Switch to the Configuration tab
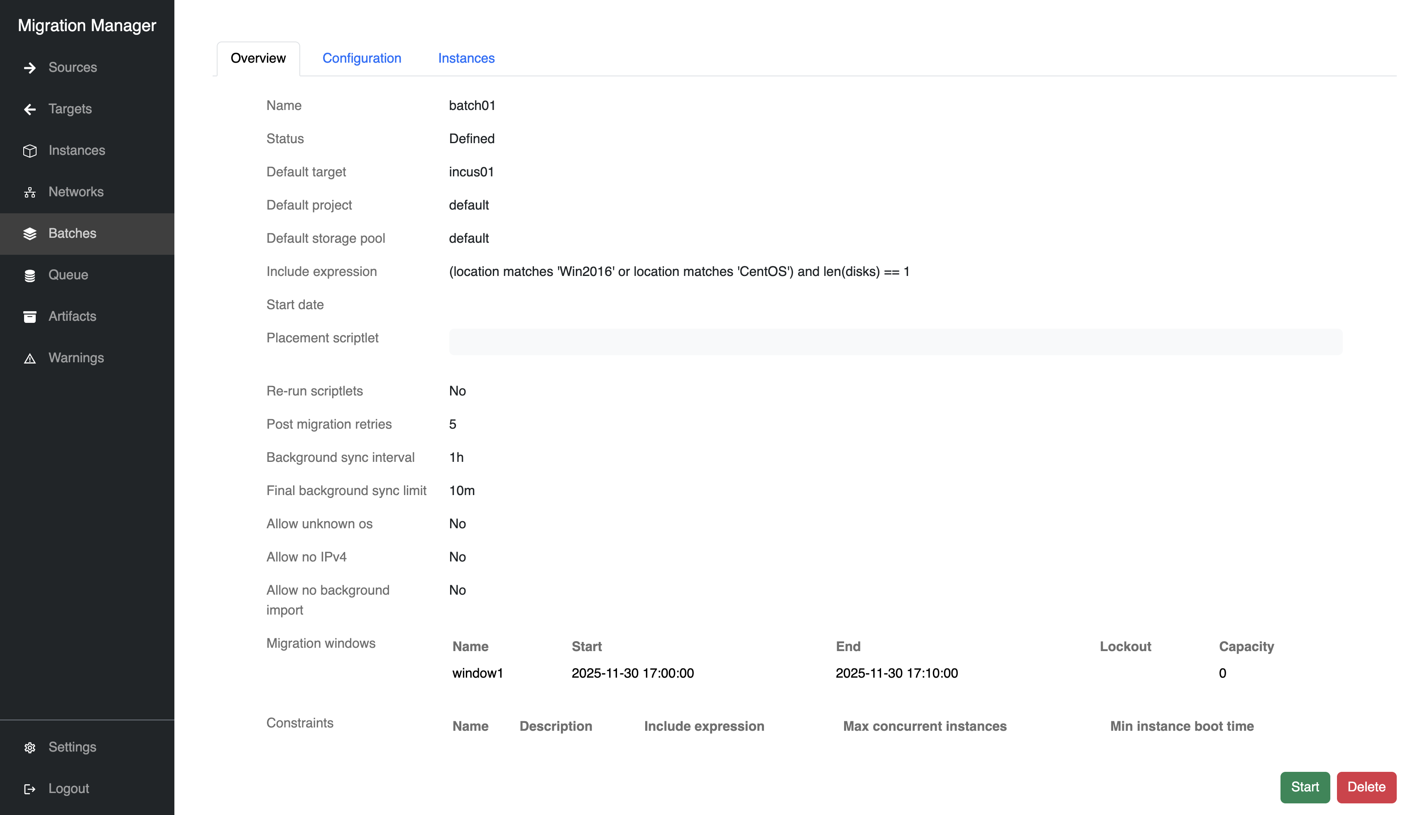The height and width of the screenshot is (815, 1420). (362, 58)
